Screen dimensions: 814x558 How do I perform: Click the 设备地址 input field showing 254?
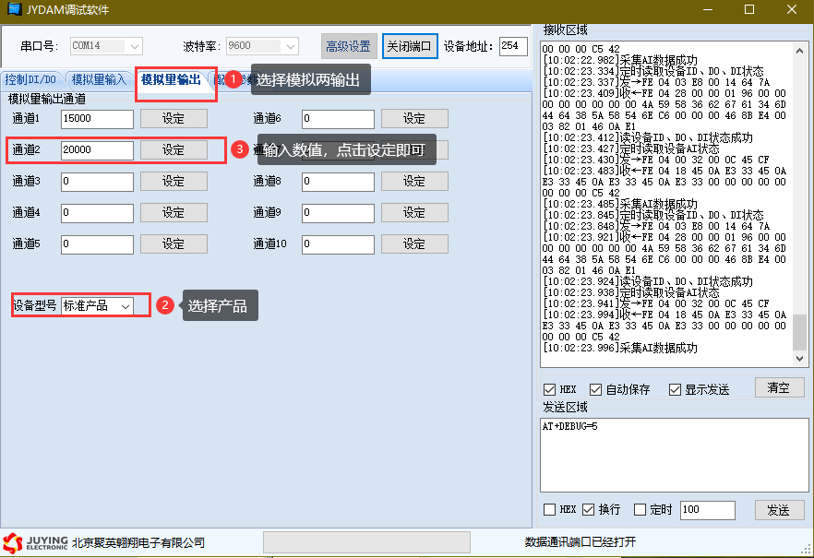pos(512,46)
